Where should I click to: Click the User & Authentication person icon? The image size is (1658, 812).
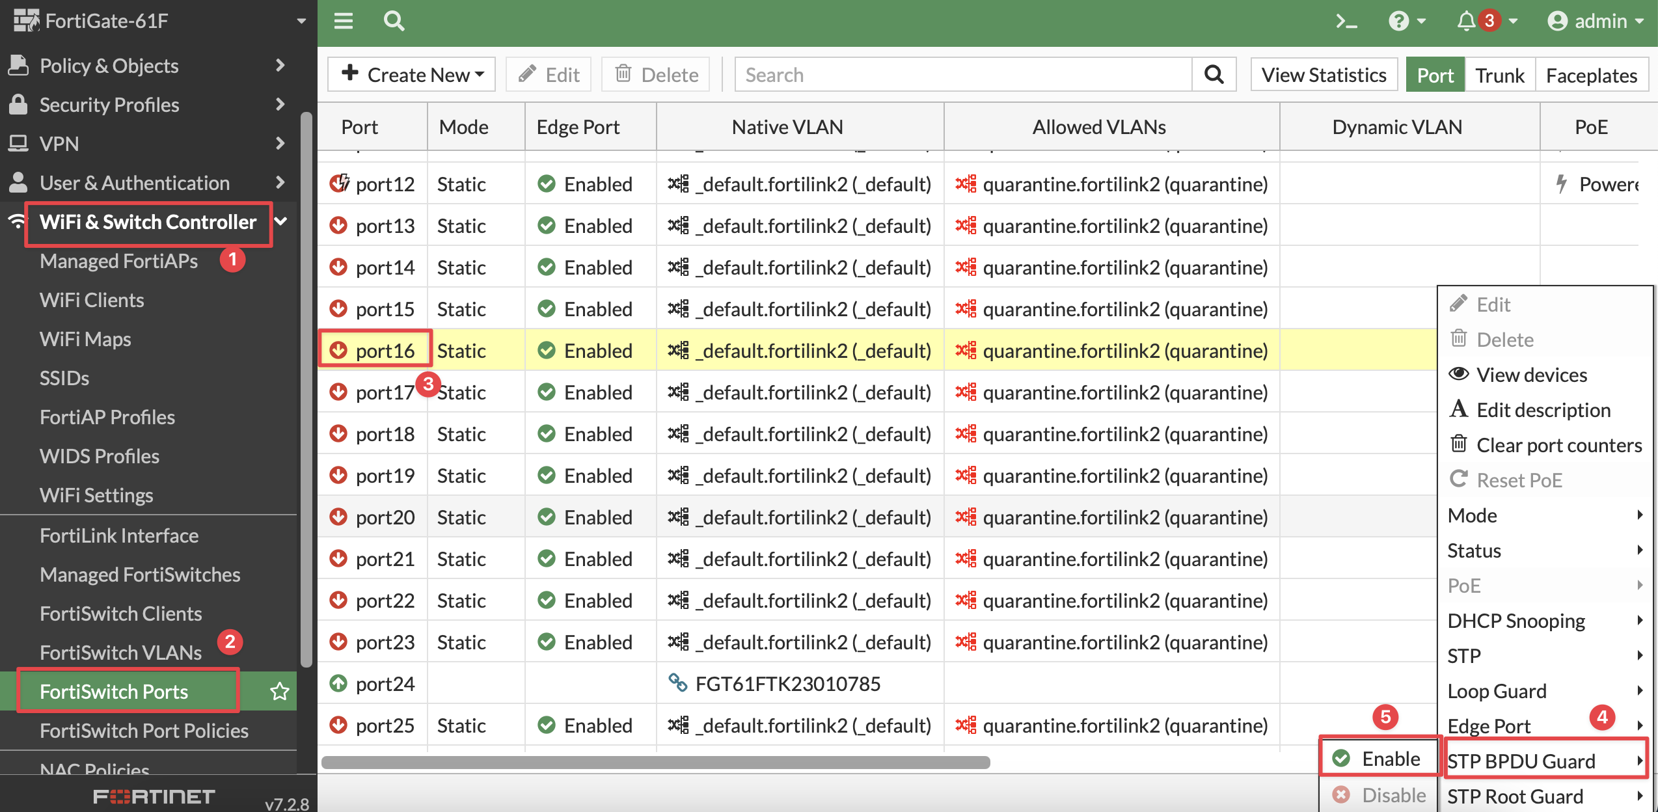click(19, 182)
